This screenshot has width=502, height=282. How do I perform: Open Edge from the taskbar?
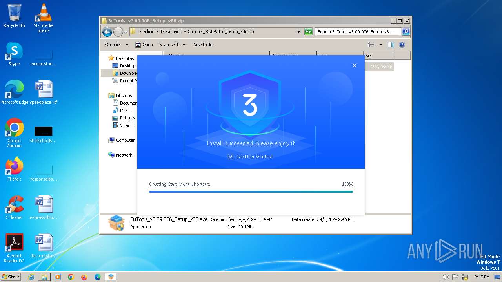pos(97,277)
